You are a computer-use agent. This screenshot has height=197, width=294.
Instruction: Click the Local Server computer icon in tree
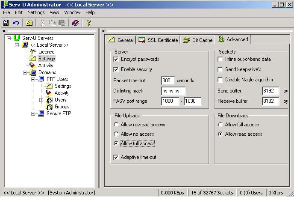pyautogui.click(x=25, y=45)
